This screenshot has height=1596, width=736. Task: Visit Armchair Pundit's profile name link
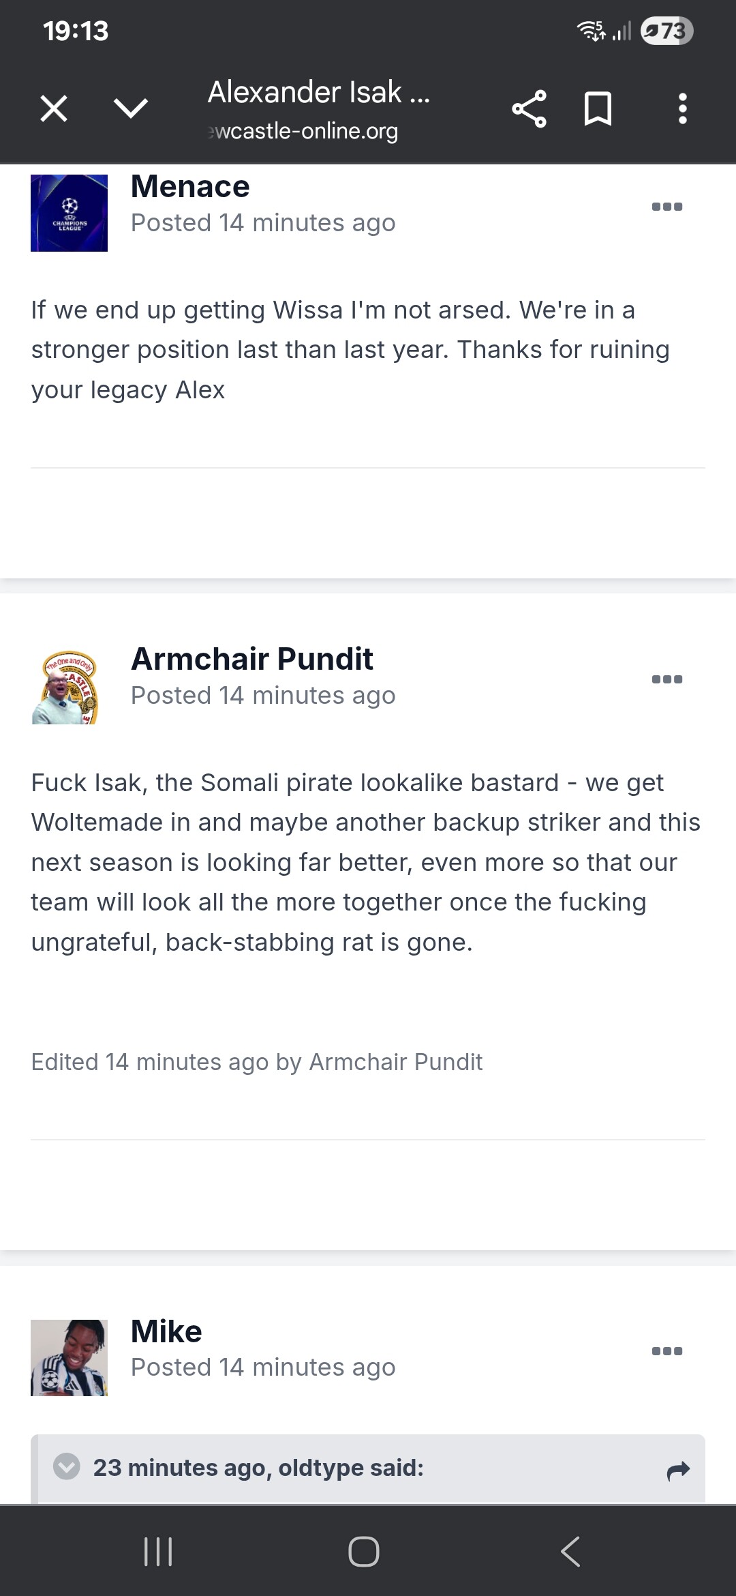251,659
